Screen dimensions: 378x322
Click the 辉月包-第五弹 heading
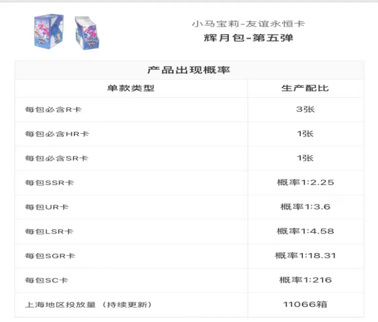pyautogui.click(x=248, y=38)
